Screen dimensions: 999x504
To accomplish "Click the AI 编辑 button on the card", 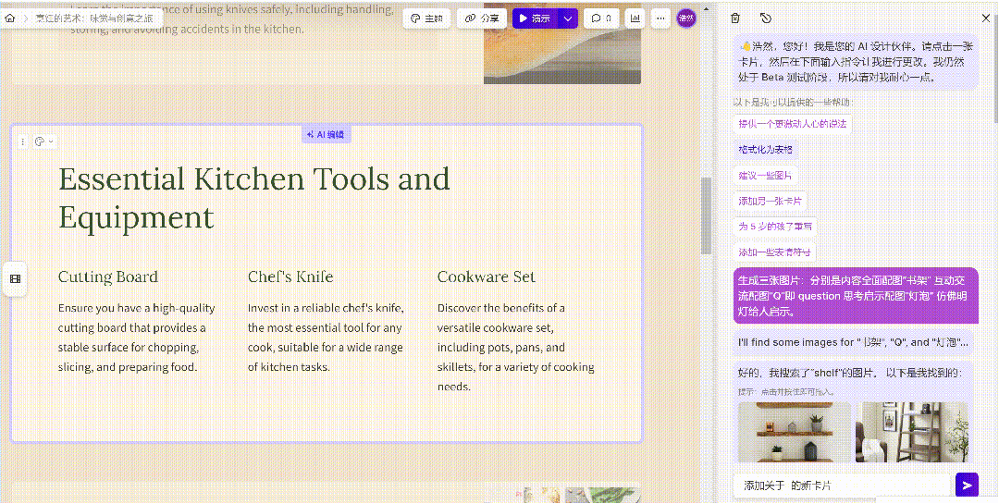I will pyautogui.click(x=326, y=134).
